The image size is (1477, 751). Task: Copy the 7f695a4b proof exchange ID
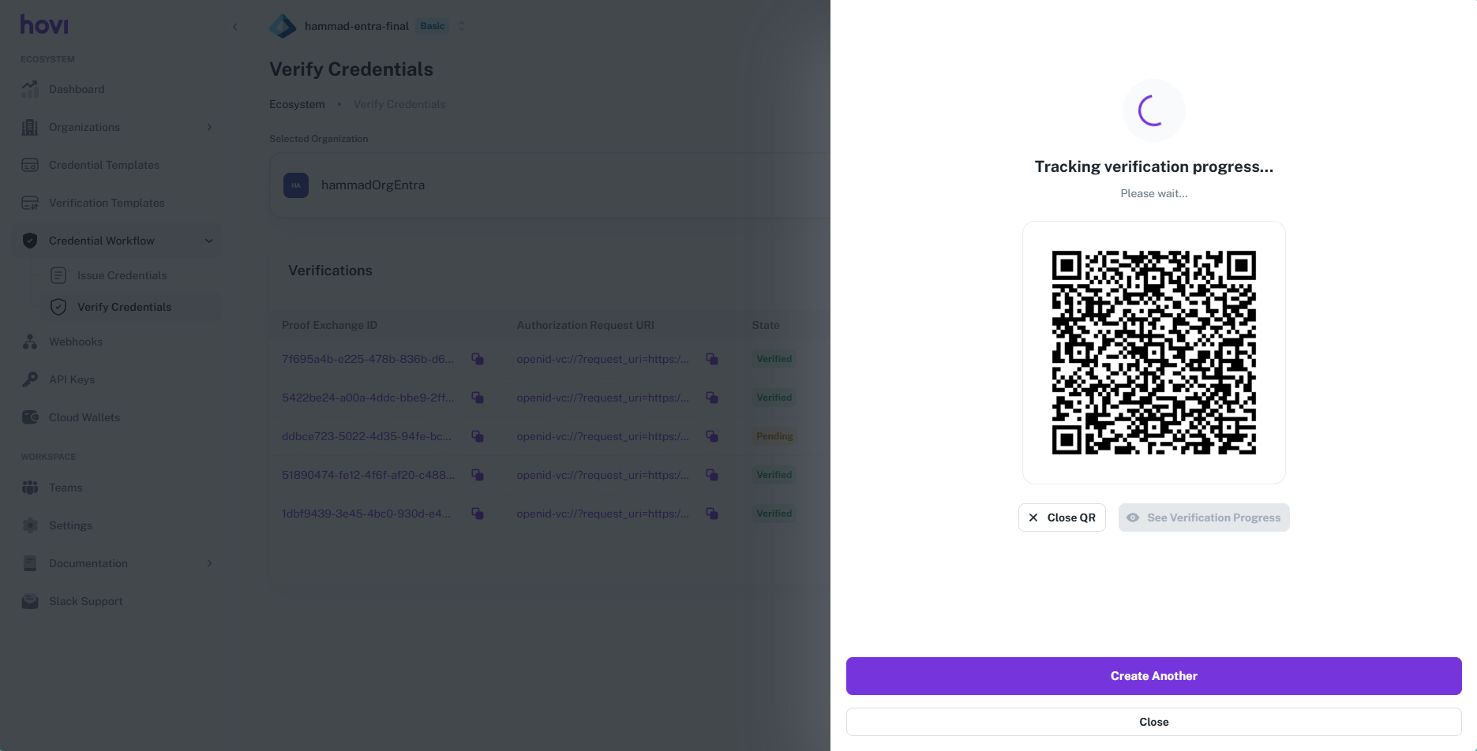click(478, 359)
